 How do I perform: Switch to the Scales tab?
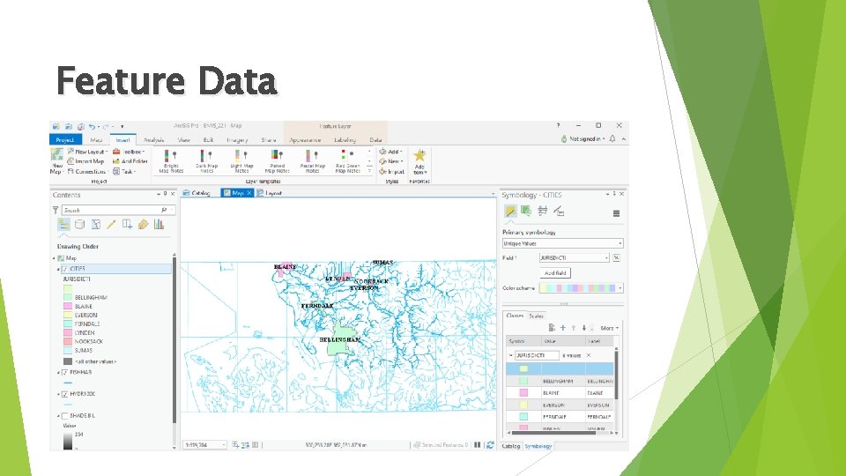click(537, 316)
